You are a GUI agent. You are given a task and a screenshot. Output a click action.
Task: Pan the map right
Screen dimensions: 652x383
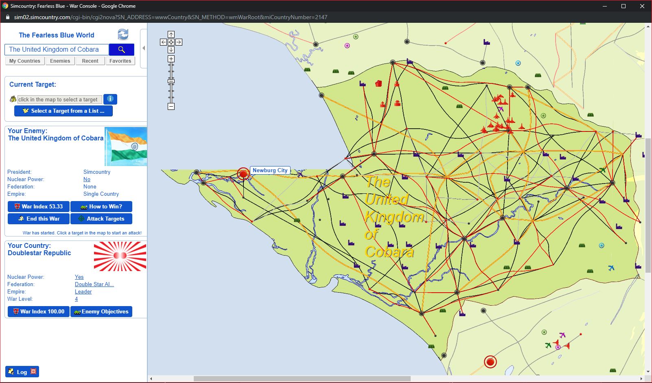pyautogui.click(x=179, y=42)
